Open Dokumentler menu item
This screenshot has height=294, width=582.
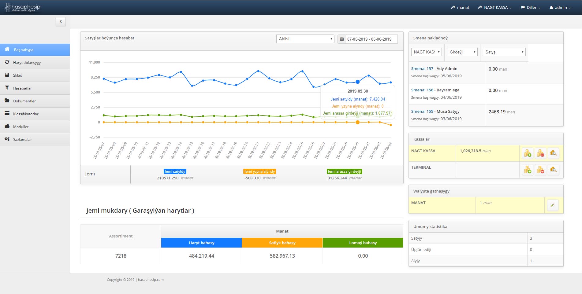click(x=35, y=101)
